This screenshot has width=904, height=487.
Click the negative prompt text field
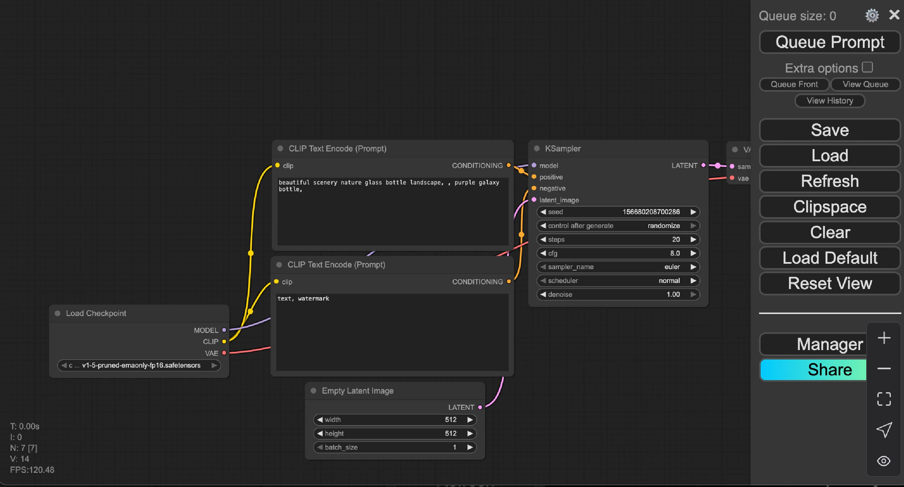point(392,332)
